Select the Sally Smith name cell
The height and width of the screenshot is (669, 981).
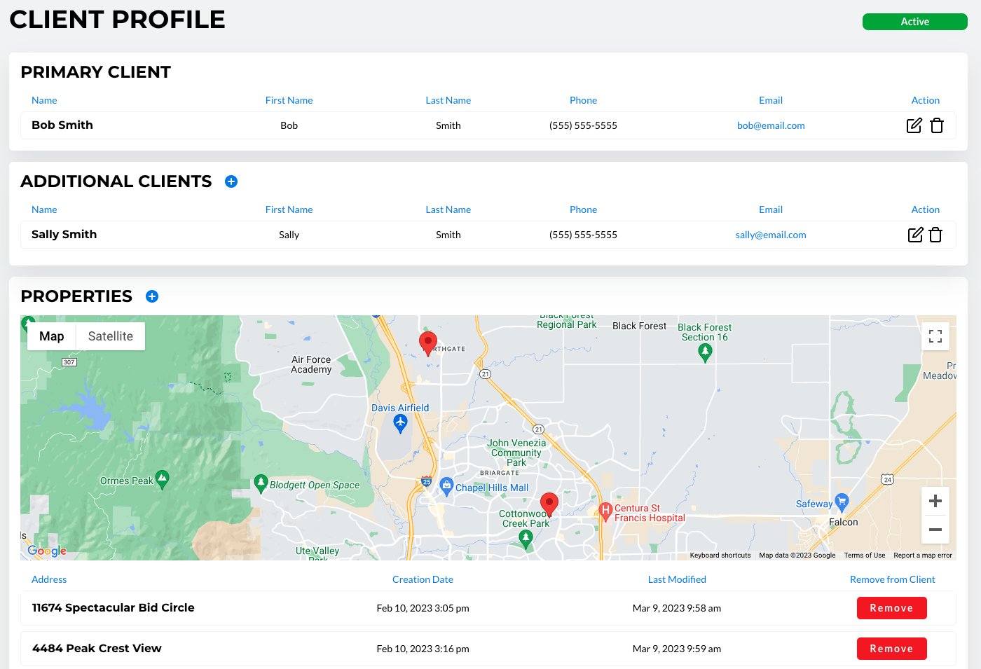(64, 235)
